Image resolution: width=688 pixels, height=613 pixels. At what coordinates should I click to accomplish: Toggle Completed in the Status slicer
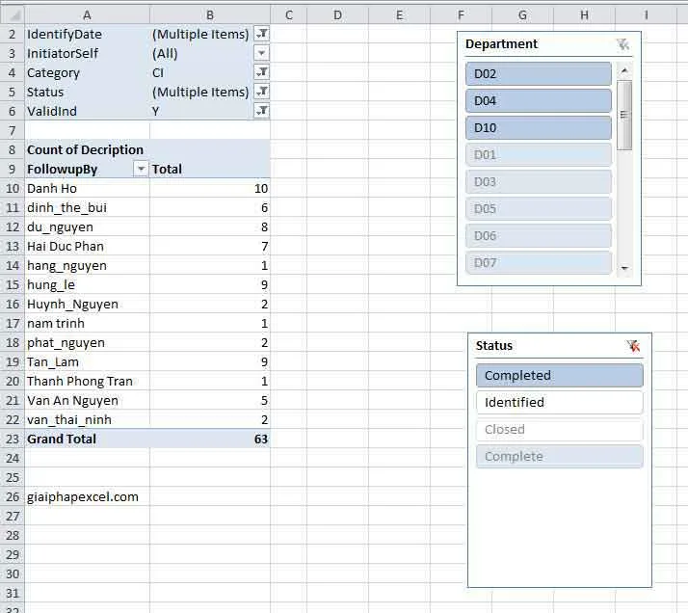point(560,376)
